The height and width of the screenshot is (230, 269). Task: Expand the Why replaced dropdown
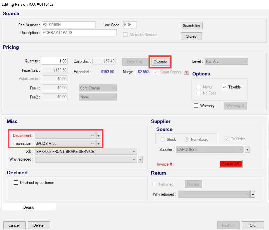coord(86,160)
